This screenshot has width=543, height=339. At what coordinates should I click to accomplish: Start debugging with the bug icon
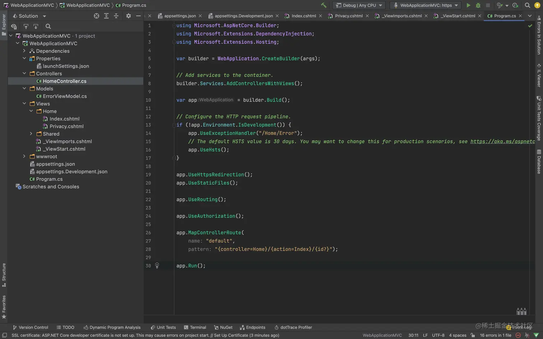(x=478, y=5)
